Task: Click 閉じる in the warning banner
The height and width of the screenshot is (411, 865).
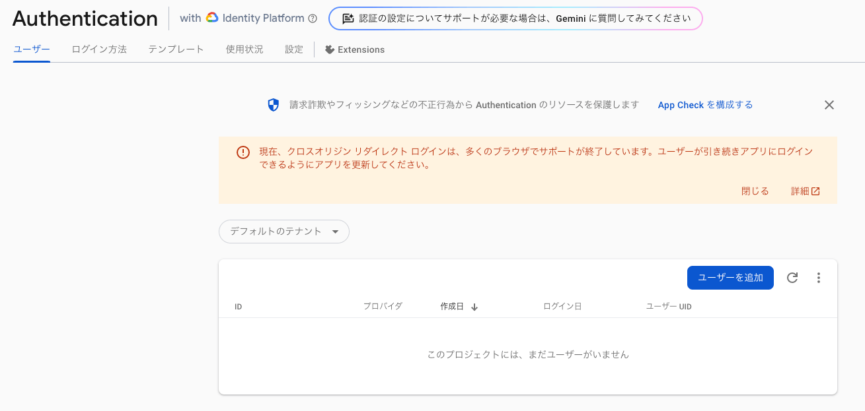Action: point(755,191)
